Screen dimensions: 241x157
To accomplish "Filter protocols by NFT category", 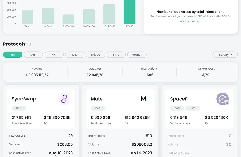I will pos(54,54).
